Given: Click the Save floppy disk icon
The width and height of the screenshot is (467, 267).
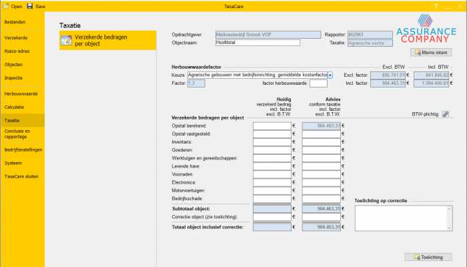Looking at the screenshot, I should 30,6.
